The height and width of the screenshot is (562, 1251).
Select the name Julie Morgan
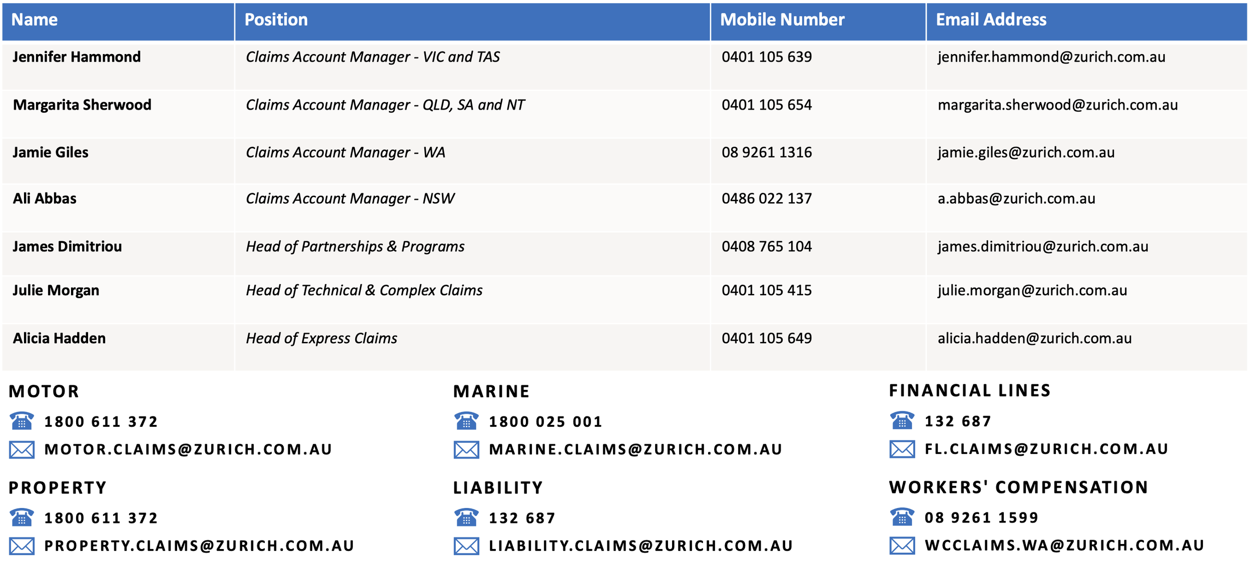[56, 291]
